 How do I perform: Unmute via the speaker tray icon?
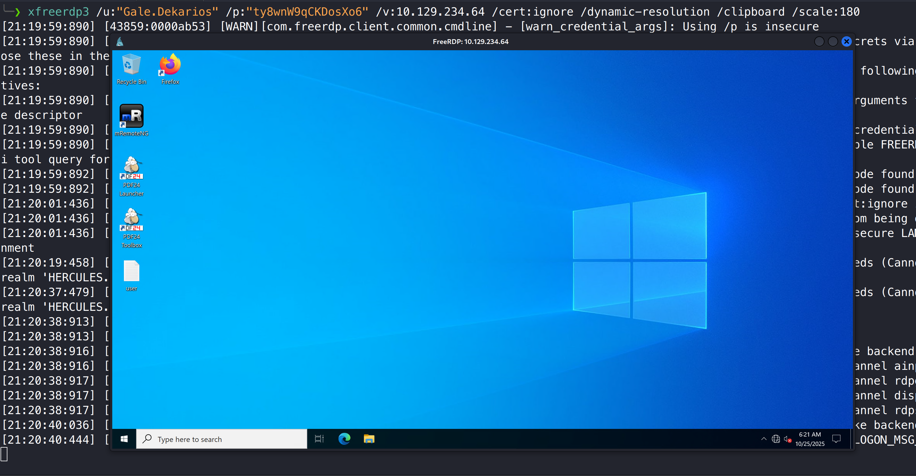tap(788, 439)
